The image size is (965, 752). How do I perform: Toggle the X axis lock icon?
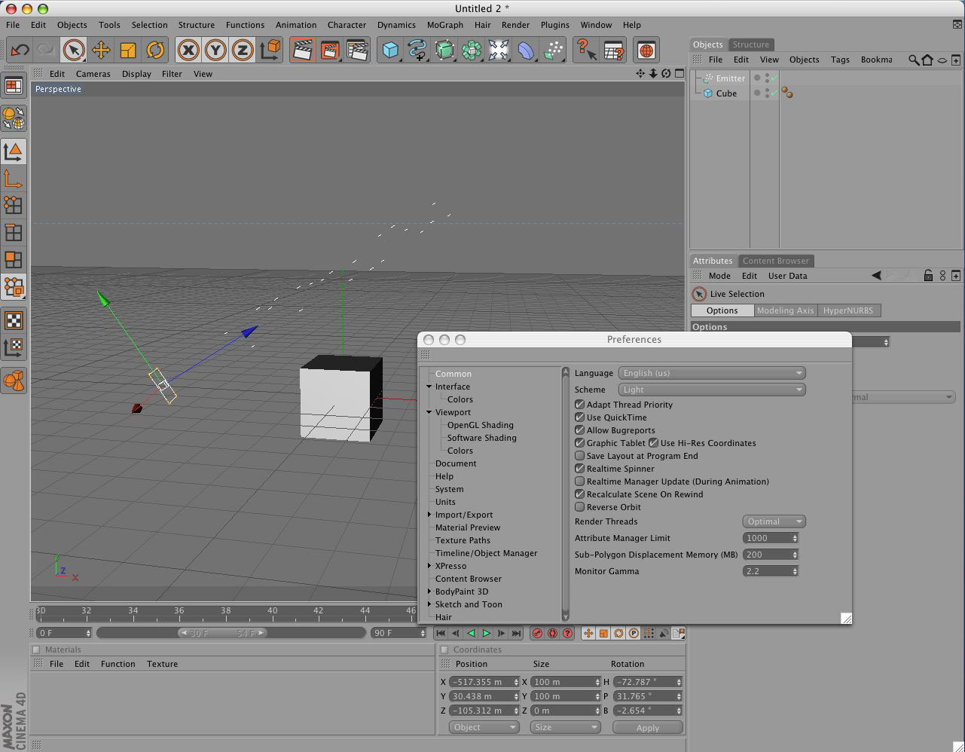[188, 50]
